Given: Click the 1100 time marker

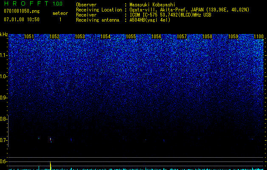Looking at the screenshot, I should (x=259, y=37).
